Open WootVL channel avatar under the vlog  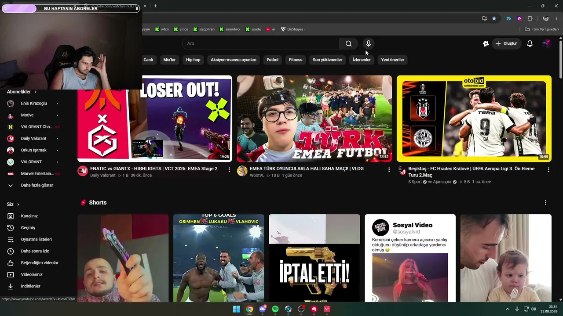(x=242, y=171)
